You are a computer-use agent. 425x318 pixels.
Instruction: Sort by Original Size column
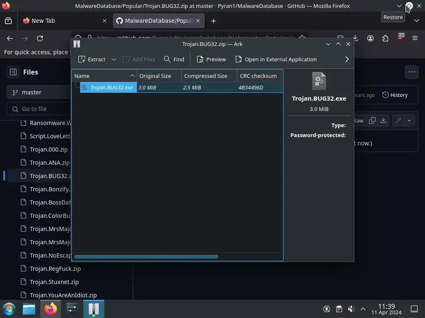pyautogui.click(x=159, y=76)
